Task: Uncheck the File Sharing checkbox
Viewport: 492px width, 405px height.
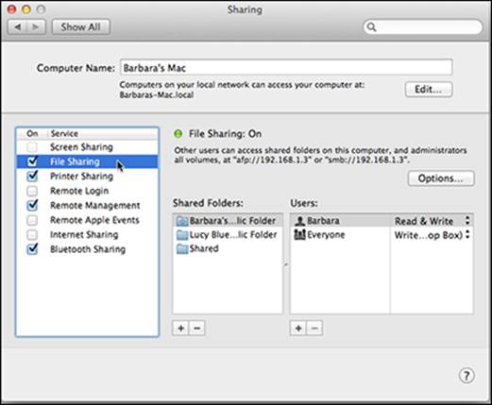Action: (x=32, y=161)
